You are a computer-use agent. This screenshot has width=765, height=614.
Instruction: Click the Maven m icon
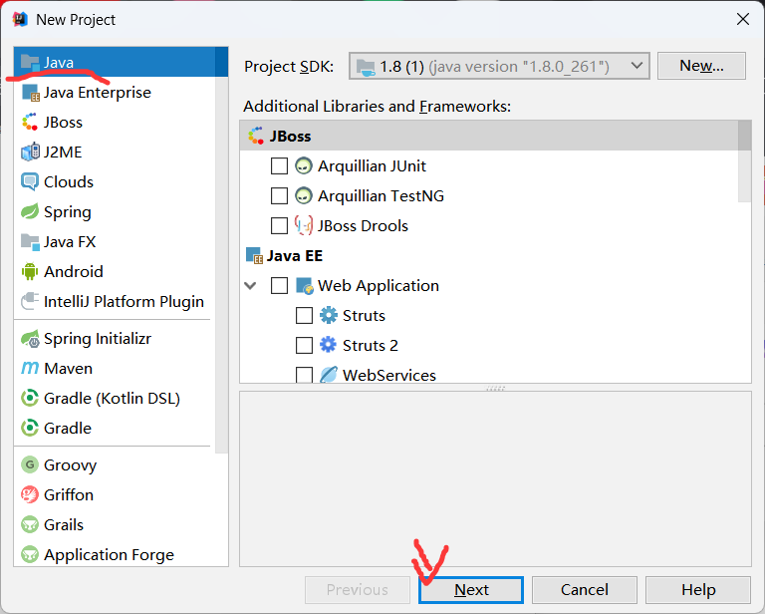[x=30, y=368]
